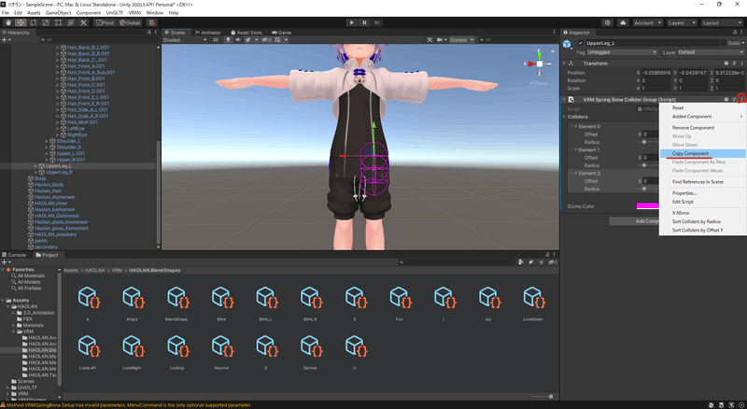Choose Find References In Scene
Screen dimensions: 747x409
(x=703, y=181)
